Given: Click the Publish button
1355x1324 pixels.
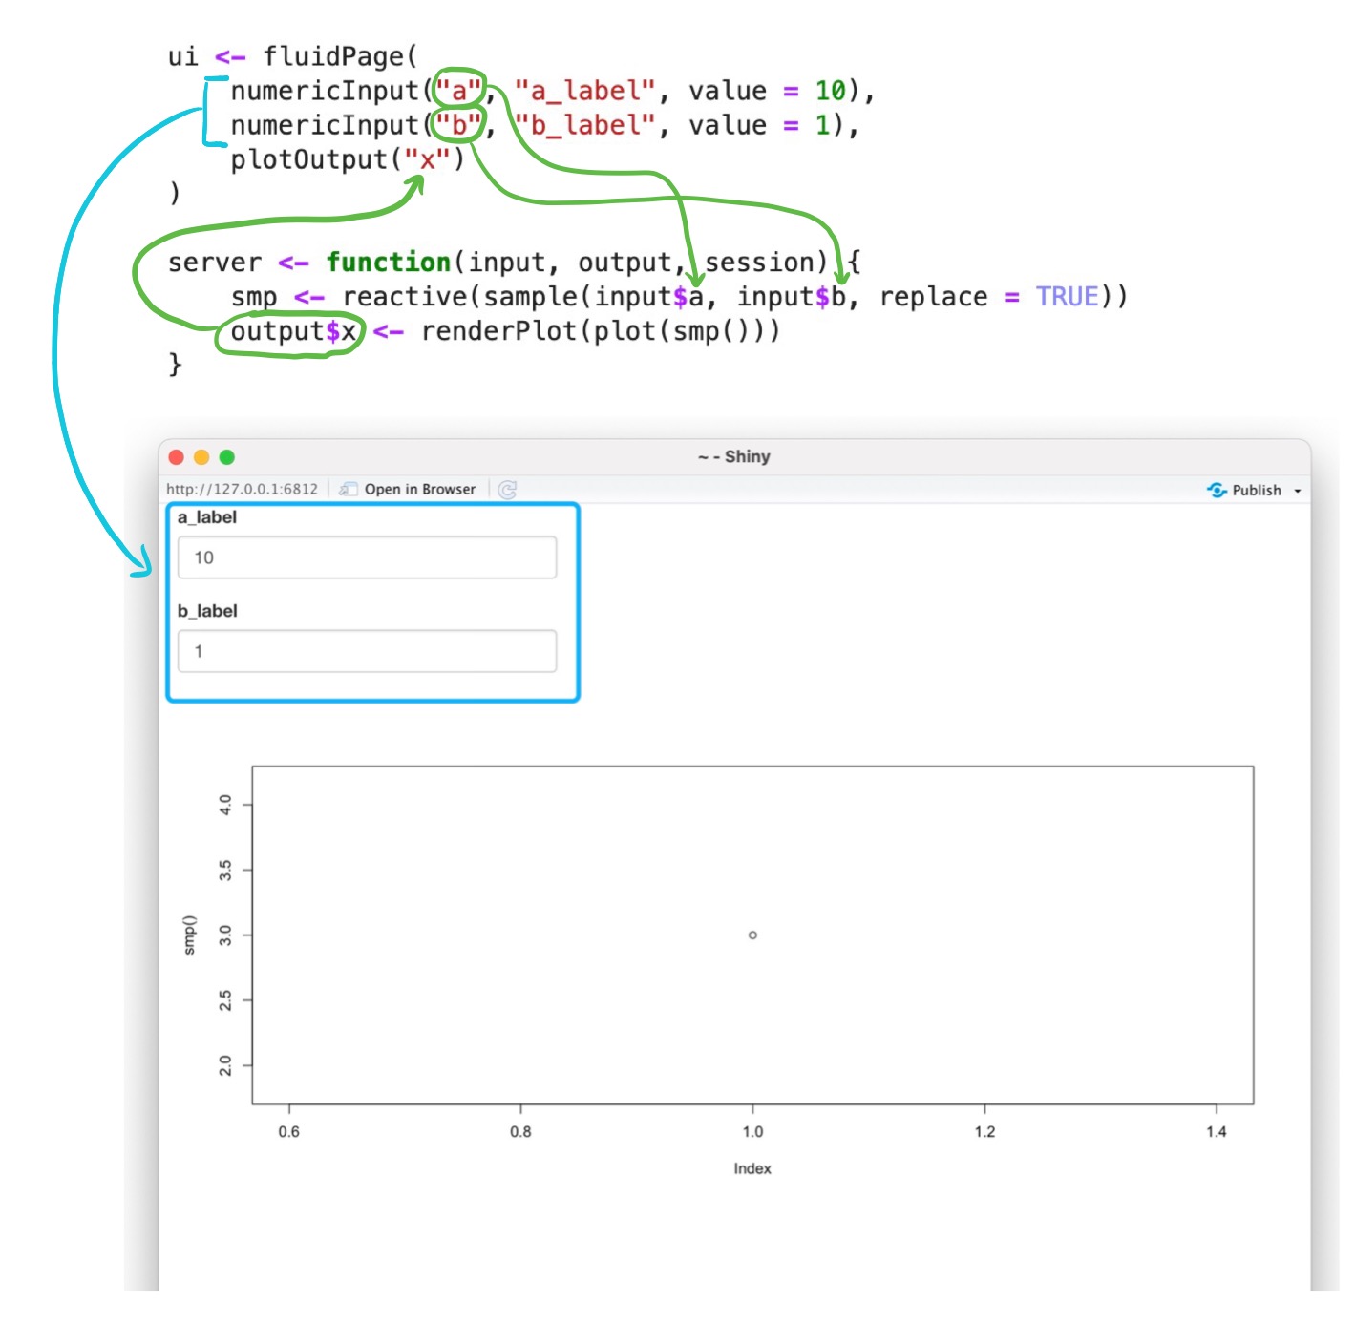Looking at the screenshot, I should [x=1245, y=490].
